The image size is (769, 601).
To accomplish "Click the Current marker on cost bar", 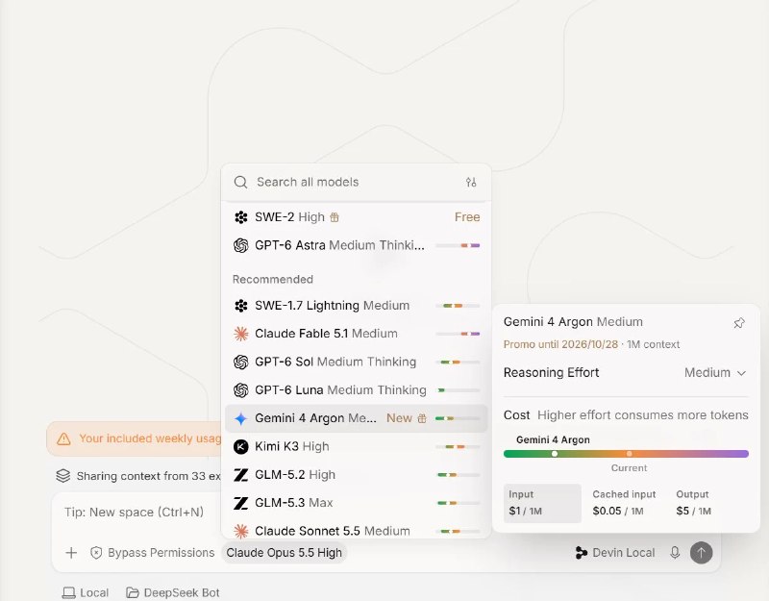I will pyautogui.click(x=630, y=454).
